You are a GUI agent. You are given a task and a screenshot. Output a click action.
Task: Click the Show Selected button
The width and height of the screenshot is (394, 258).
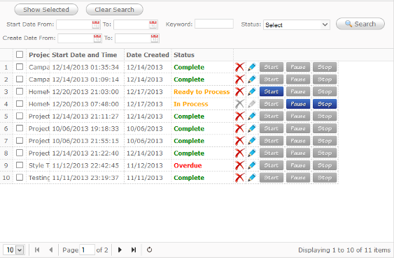click(46, 10)
